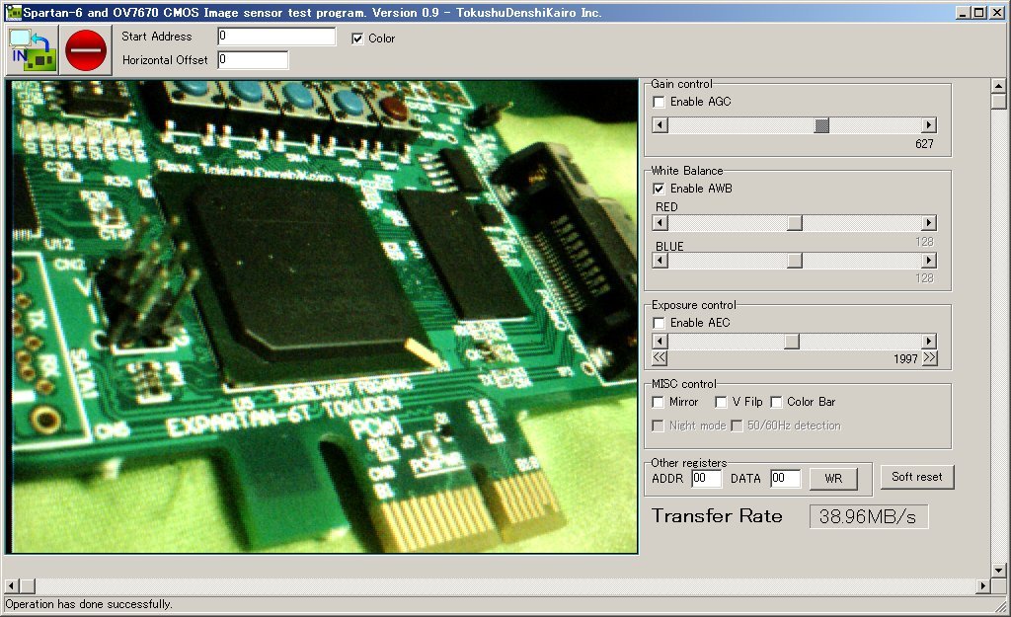Click the gain control slider thumb
Image resolution: width=1011 pixels, height=617 pixels.
[821, 125]
